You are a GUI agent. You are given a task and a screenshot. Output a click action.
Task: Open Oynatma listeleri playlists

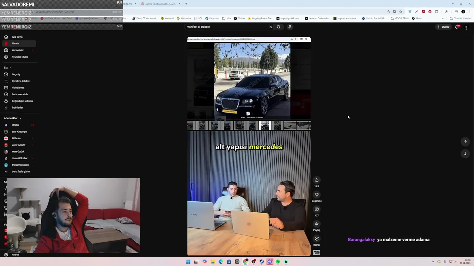coord(19,81)
